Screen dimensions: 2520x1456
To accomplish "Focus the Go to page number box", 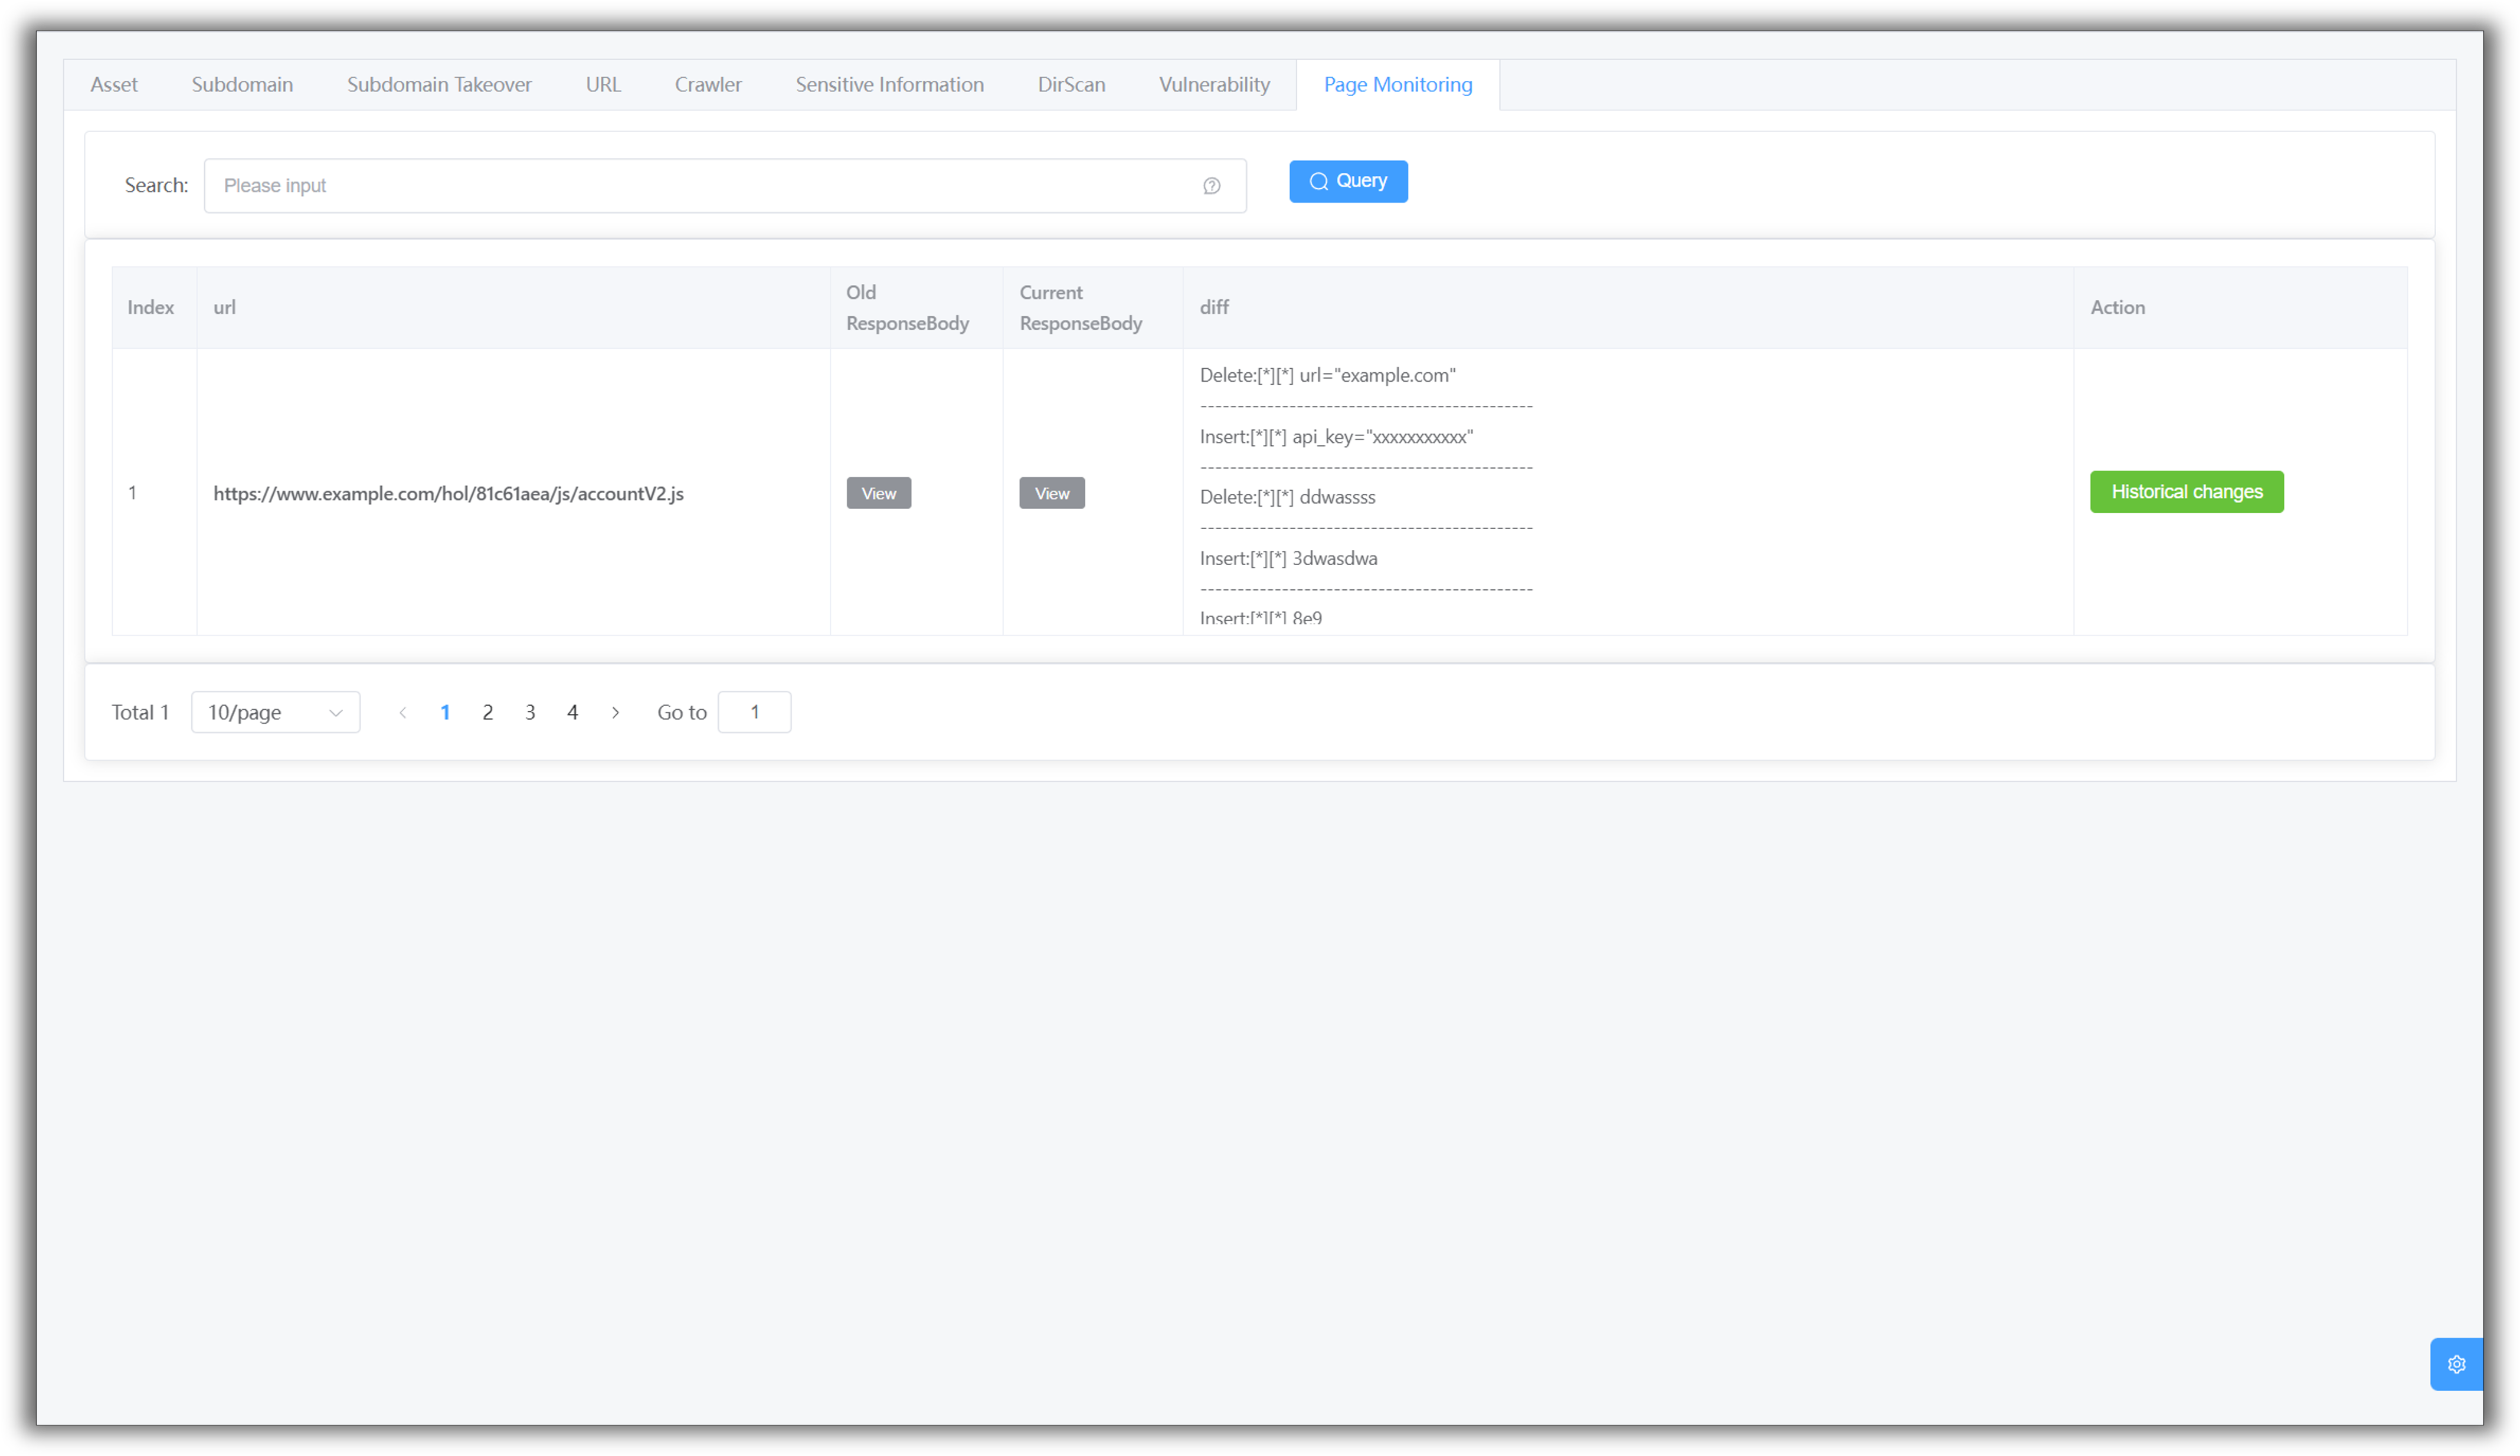I will (x=754, y=713).
